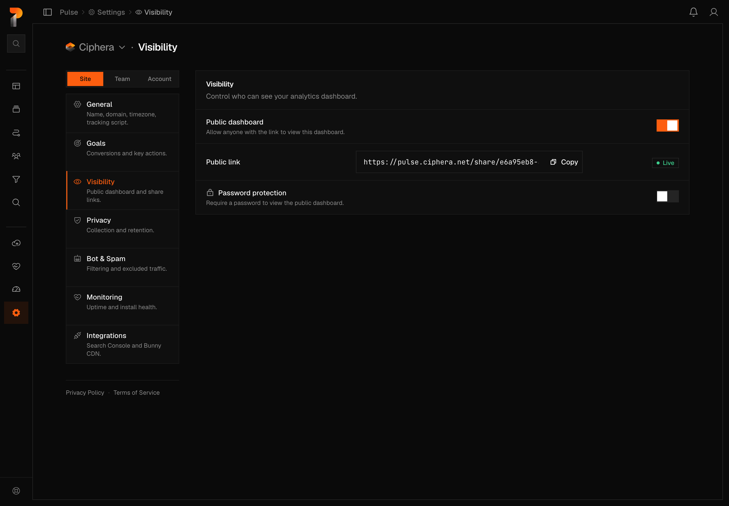Open the heart pulse monitoring icon in sidebar
Screen dimensions: 729x506
pos(16,266)
